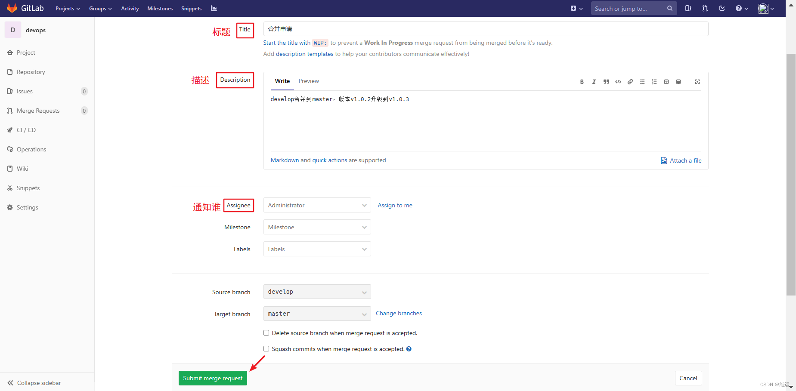The width and height of the screenshot is (796, 391).
Task: Open Wiki in the sidebar
Action: (x=47, y=169)
